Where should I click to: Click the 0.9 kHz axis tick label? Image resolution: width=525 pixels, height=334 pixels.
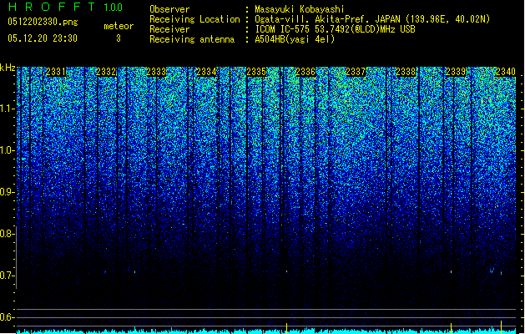coord(8,192)
